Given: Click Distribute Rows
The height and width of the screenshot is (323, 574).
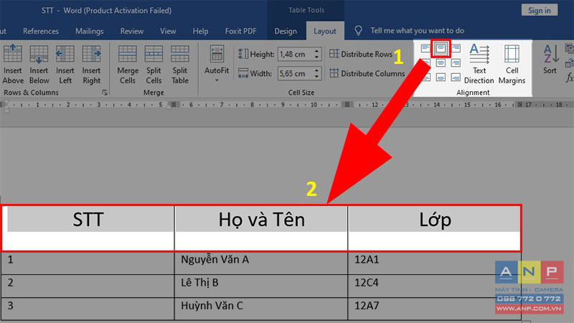Looking at the screenshot, I should tap(361, 55).
